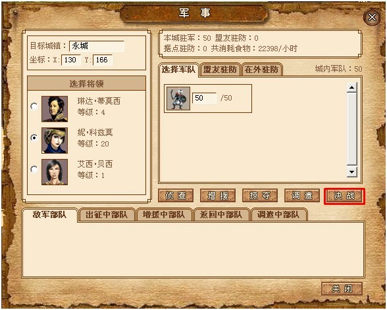Click the 决战 battle button

click(344, 196)
